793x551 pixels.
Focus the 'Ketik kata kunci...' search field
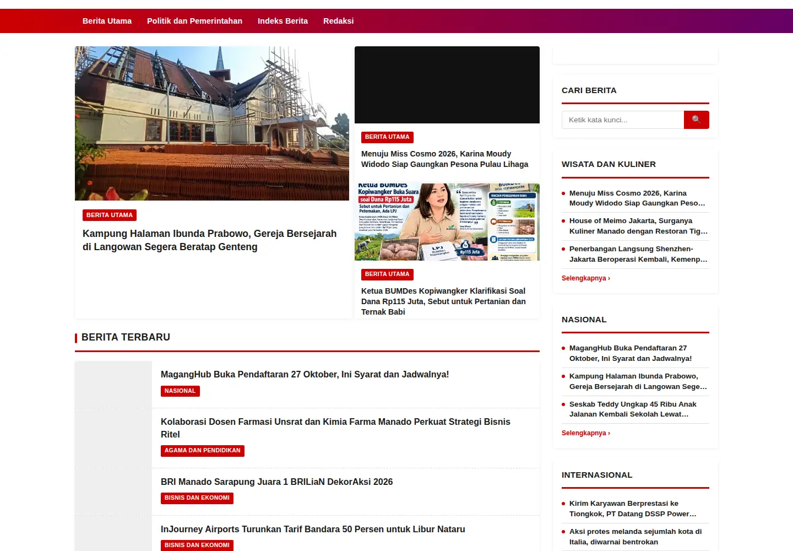coord(623,120)
